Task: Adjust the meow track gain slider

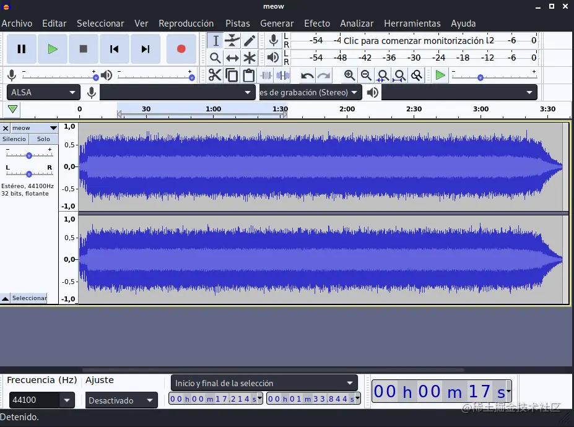Action: [x=29, y=155]
